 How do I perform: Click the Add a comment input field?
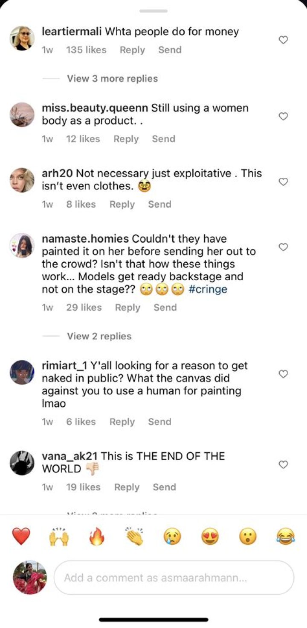tap(174, 578)
